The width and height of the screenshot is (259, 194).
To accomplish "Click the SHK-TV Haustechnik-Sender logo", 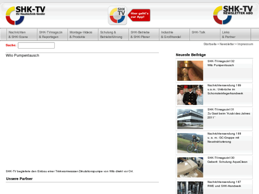I will (x=25, y=15).
